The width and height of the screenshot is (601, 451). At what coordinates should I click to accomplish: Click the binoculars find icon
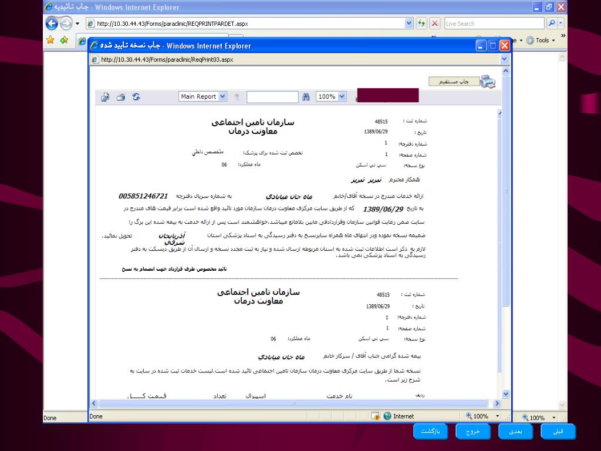[x=305, y=97]
